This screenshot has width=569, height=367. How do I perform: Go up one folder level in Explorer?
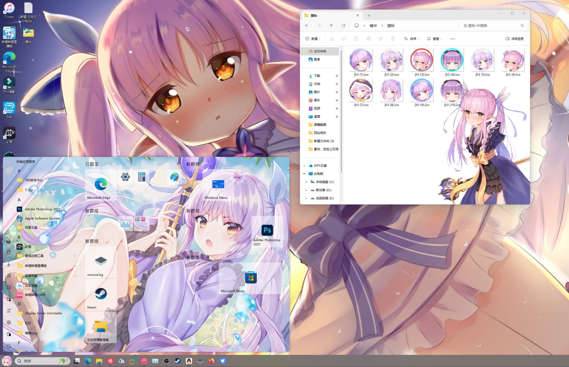click(331, 26)
